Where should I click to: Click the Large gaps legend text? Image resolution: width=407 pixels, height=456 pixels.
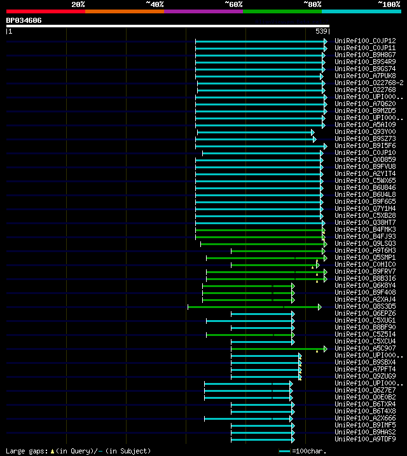tap(78, 451)
